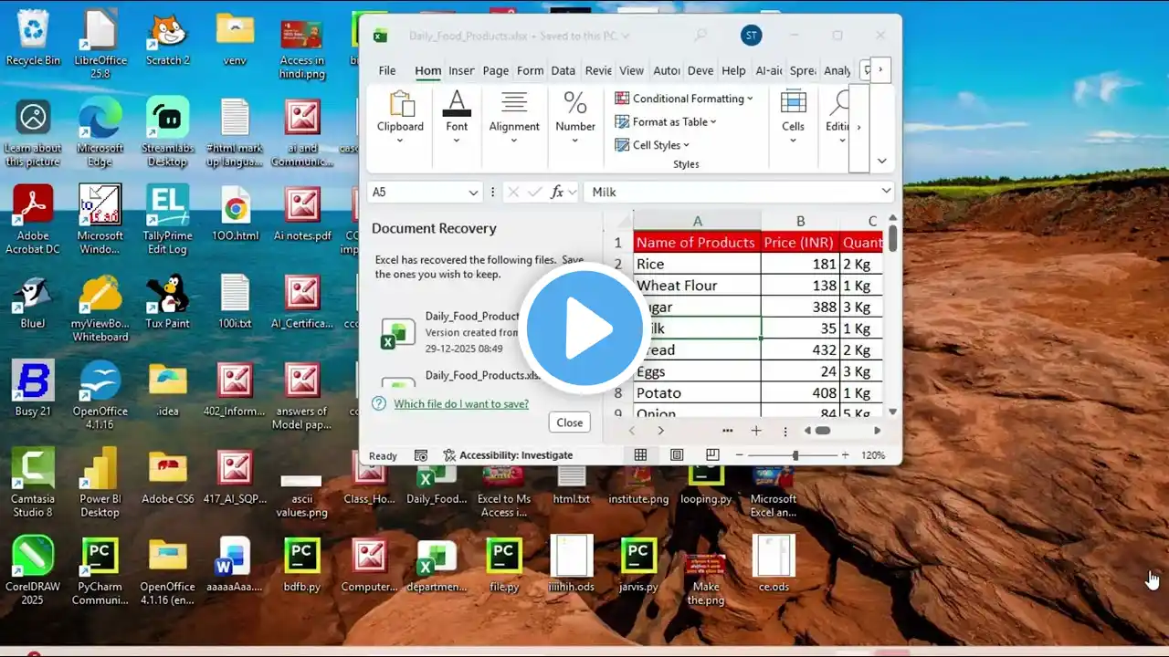
Task: Switch to Page Break Preview view
Action: [x=712, y=455]
